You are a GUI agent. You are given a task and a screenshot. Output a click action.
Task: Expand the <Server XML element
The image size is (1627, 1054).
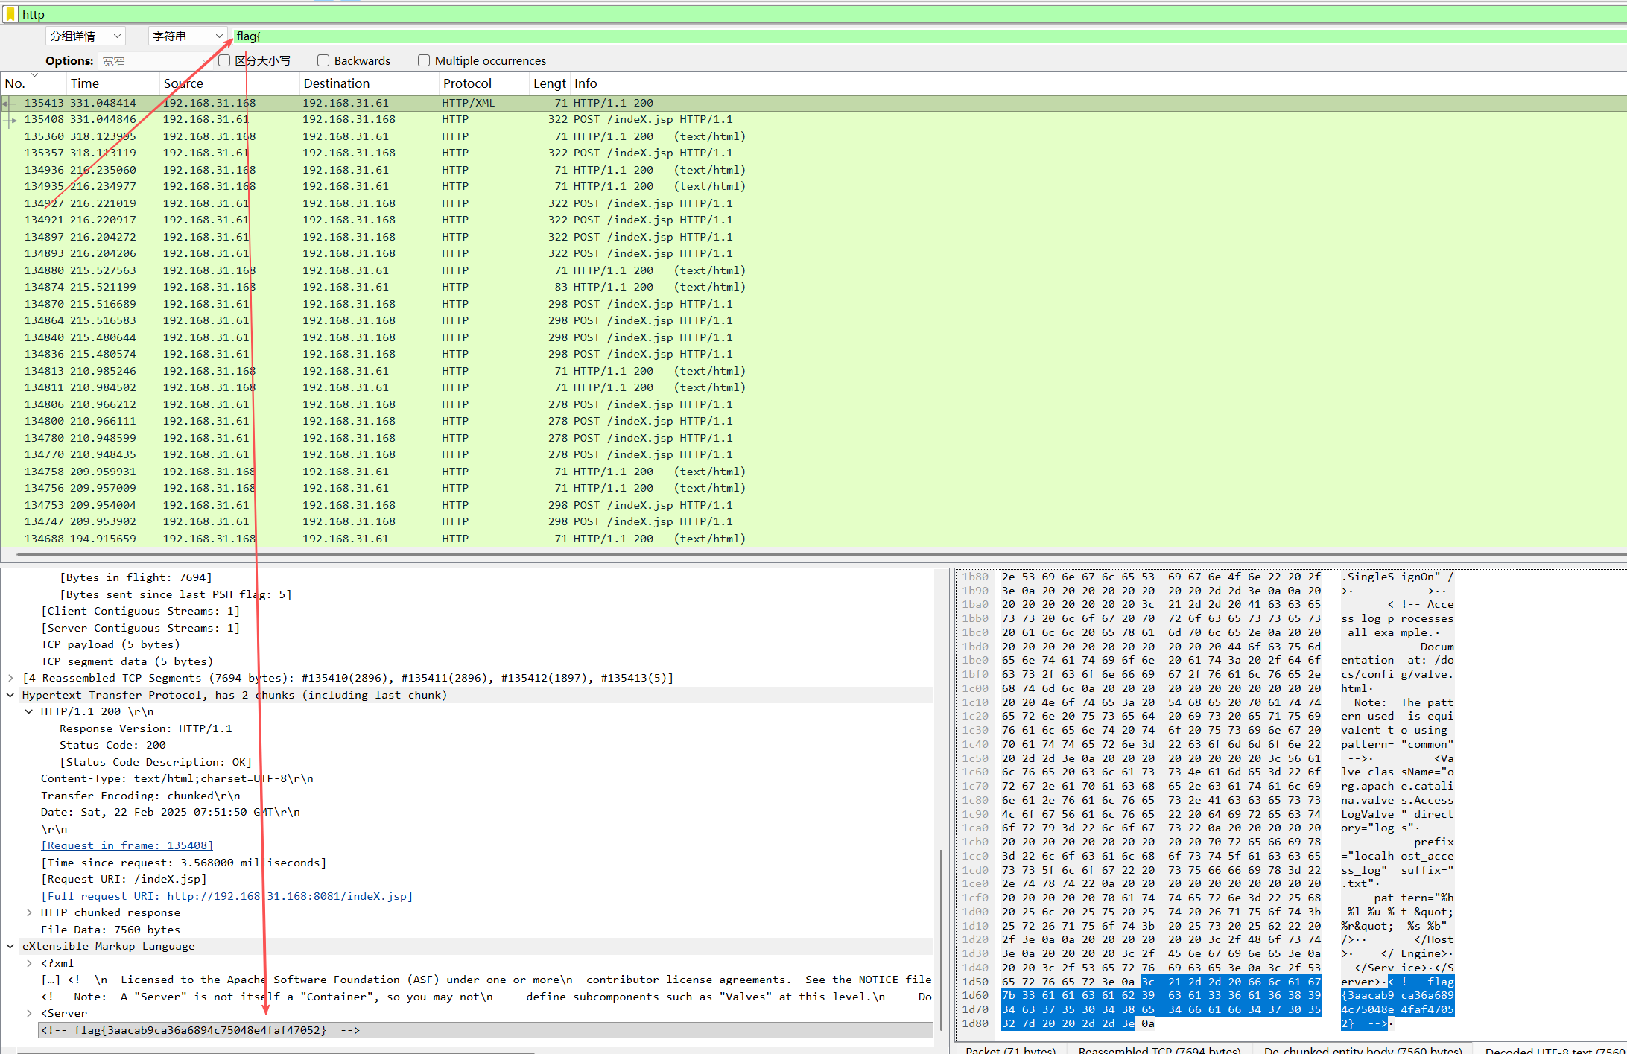(x=29, y=1013)
